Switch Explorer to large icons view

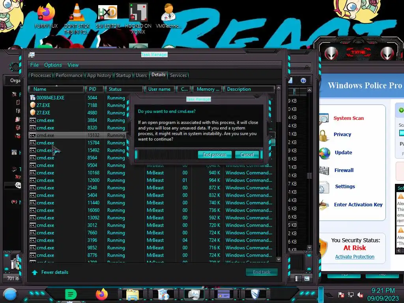click(307, 279)
